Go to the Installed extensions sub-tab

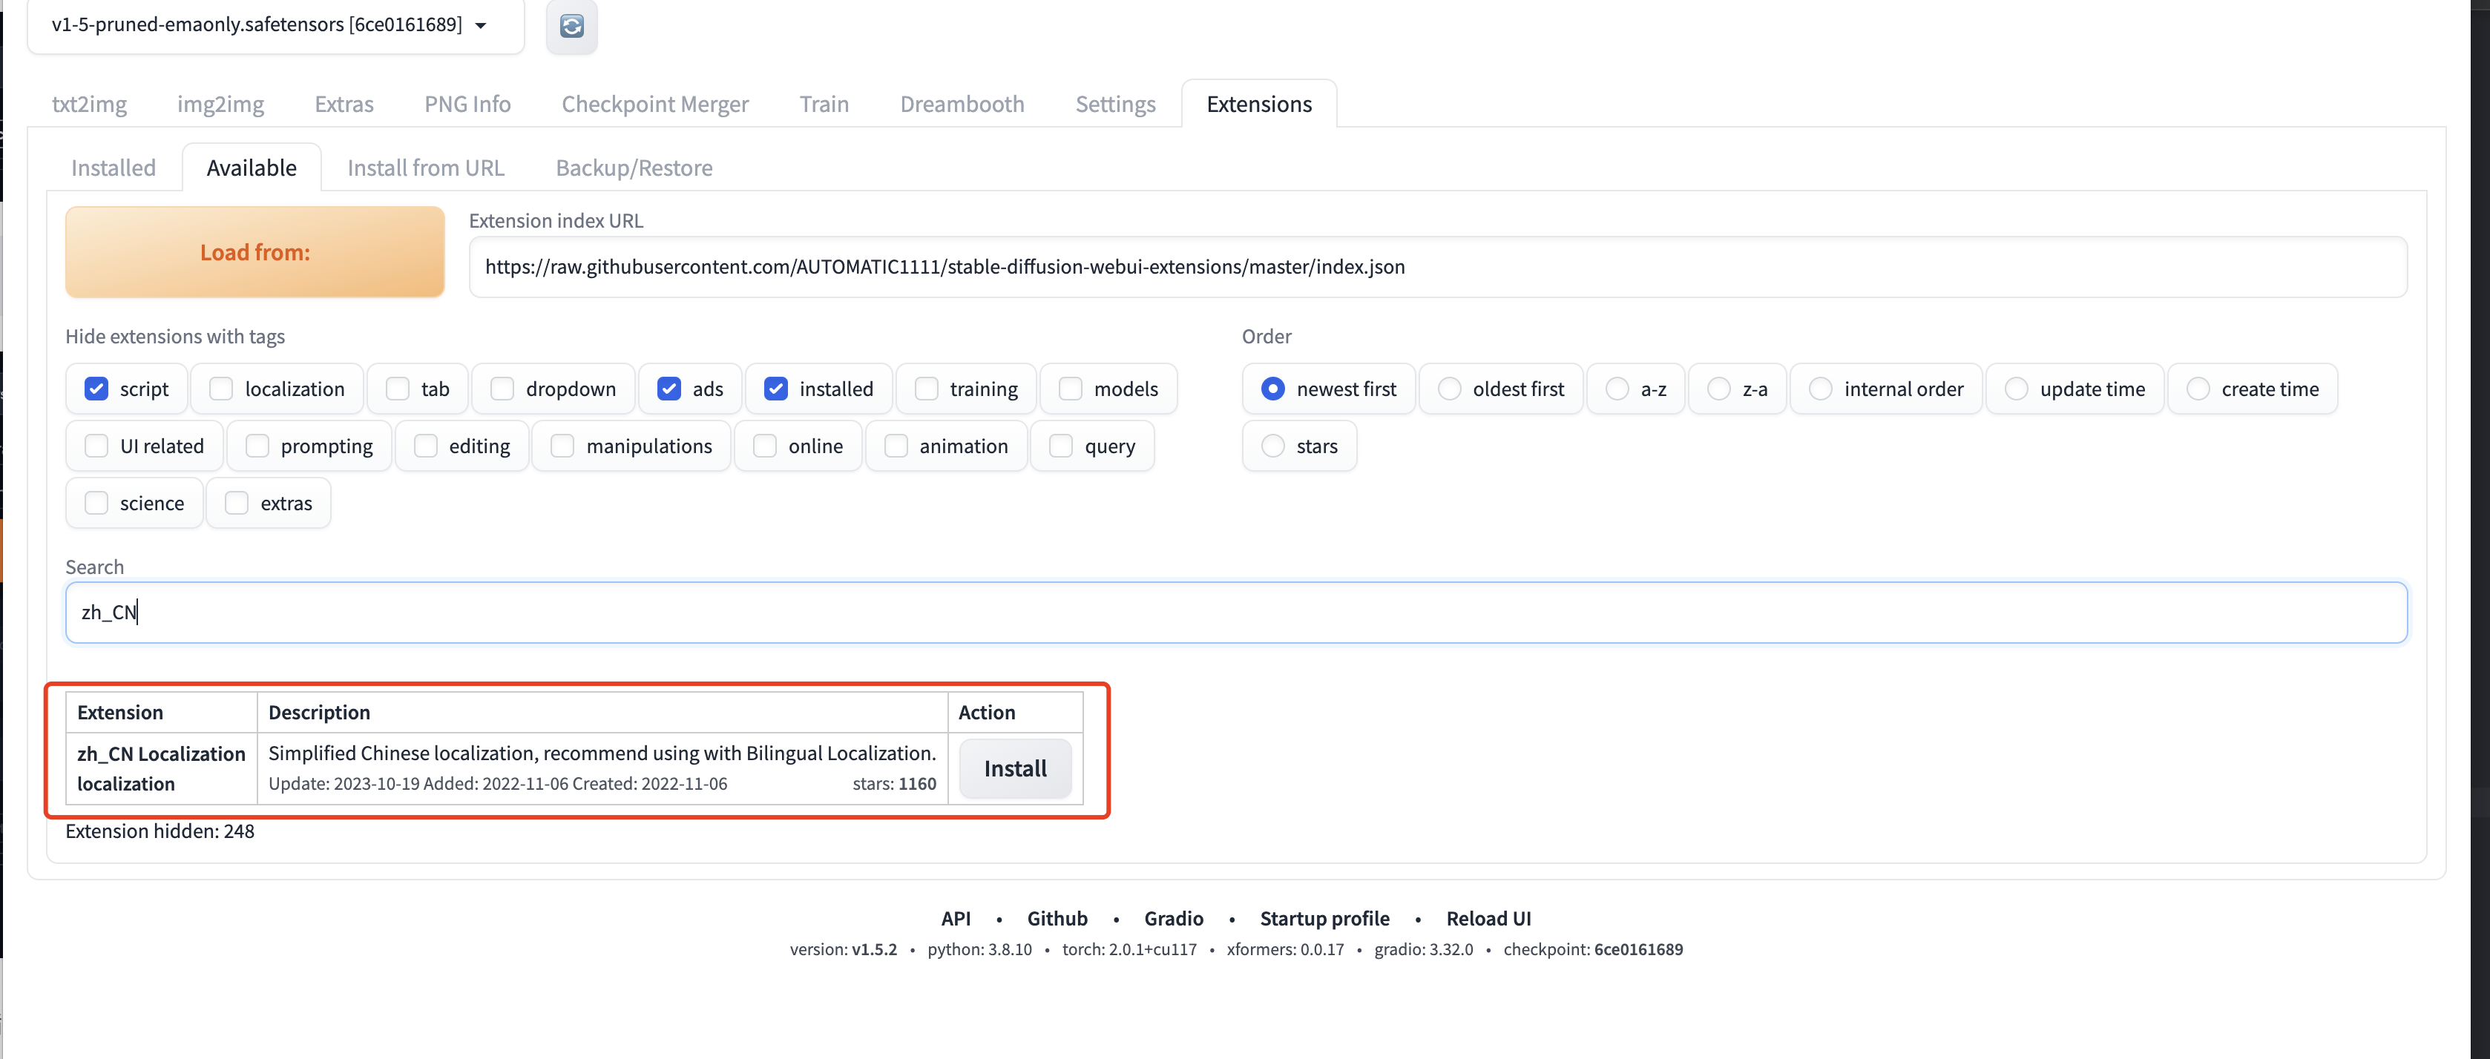[x=113, y=168]
